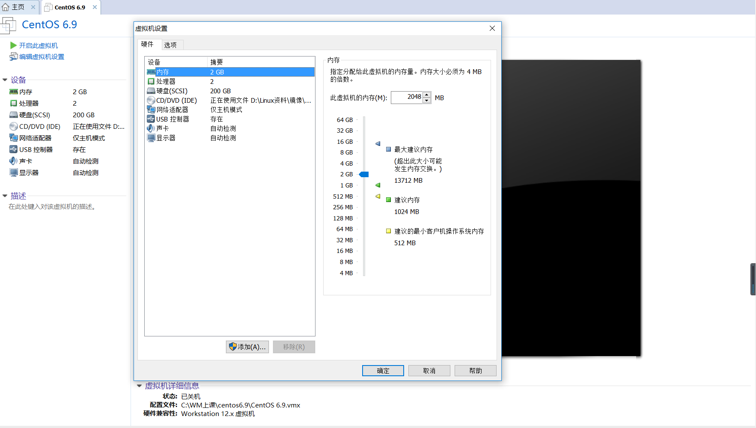Click the 帮助 button
Image resolution: width=756 pixels, height=428 pixels.
click(476, 371)
